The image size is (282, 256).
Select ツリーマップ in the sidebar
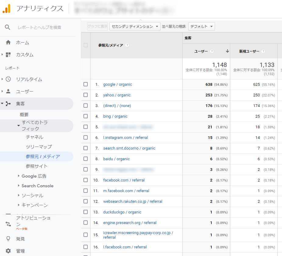[x=39, y=147]
